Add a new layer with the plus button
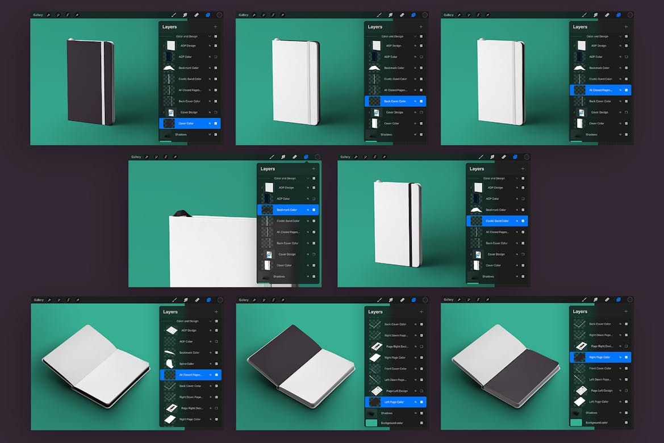 pos(216,27)
